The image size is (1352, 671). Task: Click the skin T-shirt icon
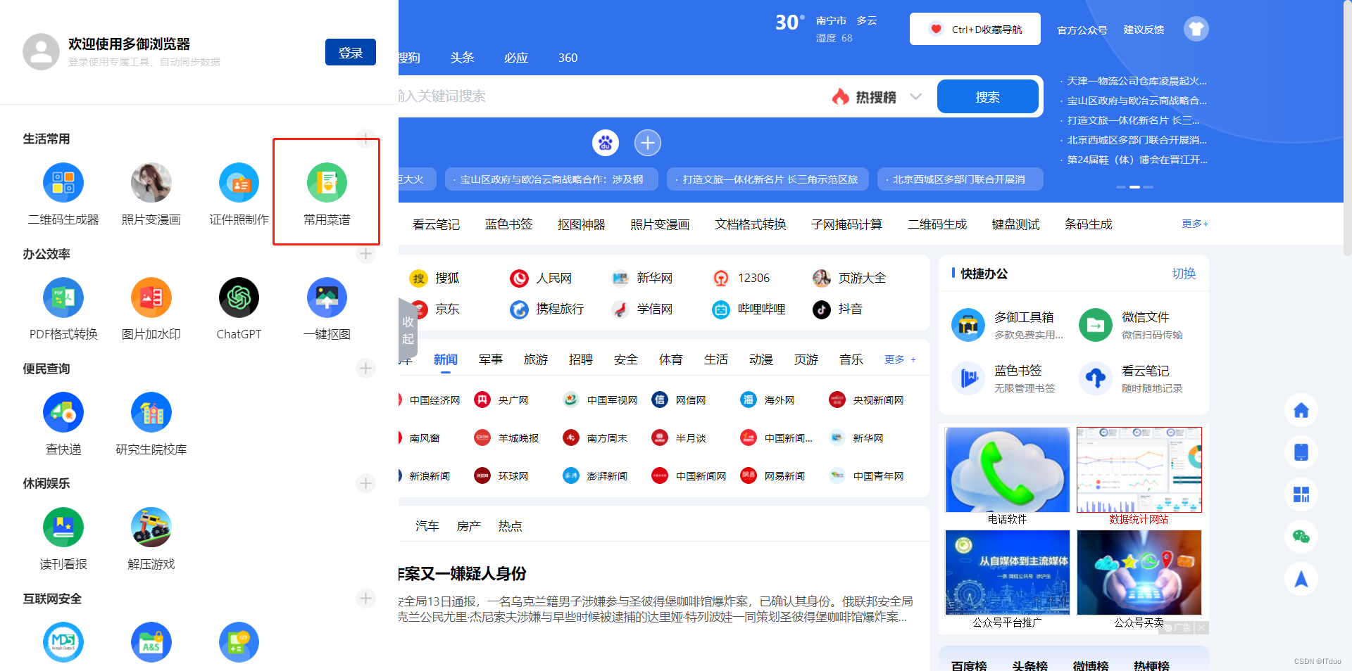click(x=1196, y=29)
